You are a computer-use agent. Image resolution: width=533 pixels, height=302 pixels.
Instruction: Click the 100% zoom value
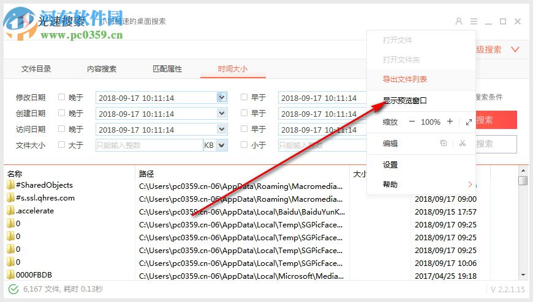tap(431, 122)
